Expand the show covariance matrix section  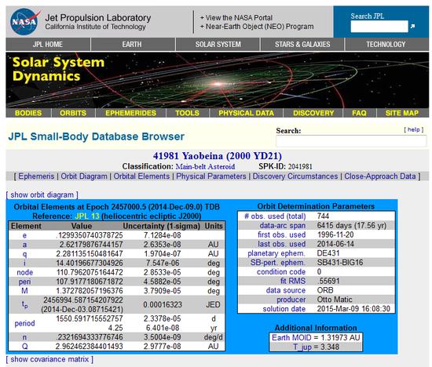(x=49, y=359)
